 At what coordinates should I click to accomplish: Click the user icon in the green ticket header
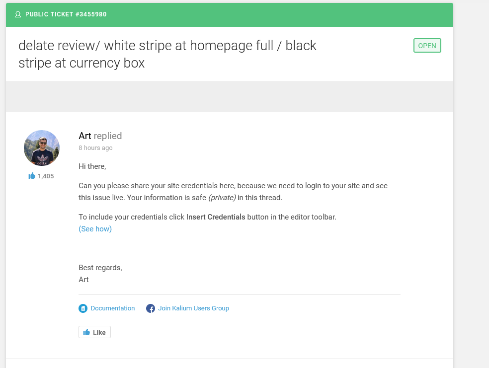pos(18,14)
